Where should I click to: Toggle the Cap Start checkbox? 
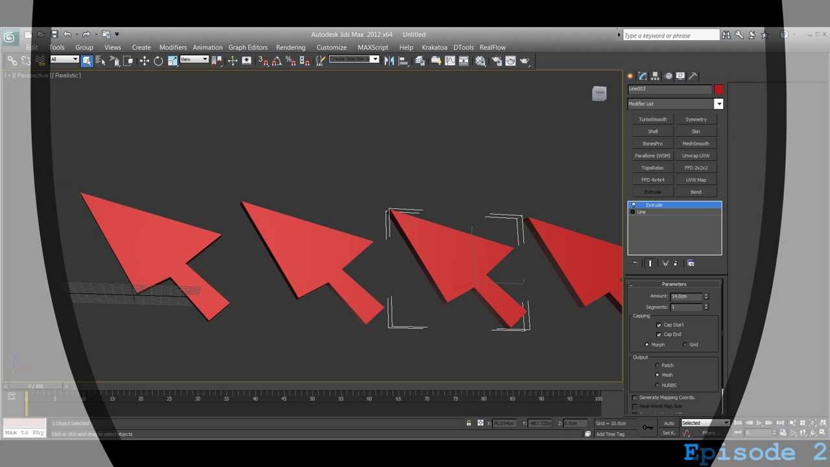(659, 325)
